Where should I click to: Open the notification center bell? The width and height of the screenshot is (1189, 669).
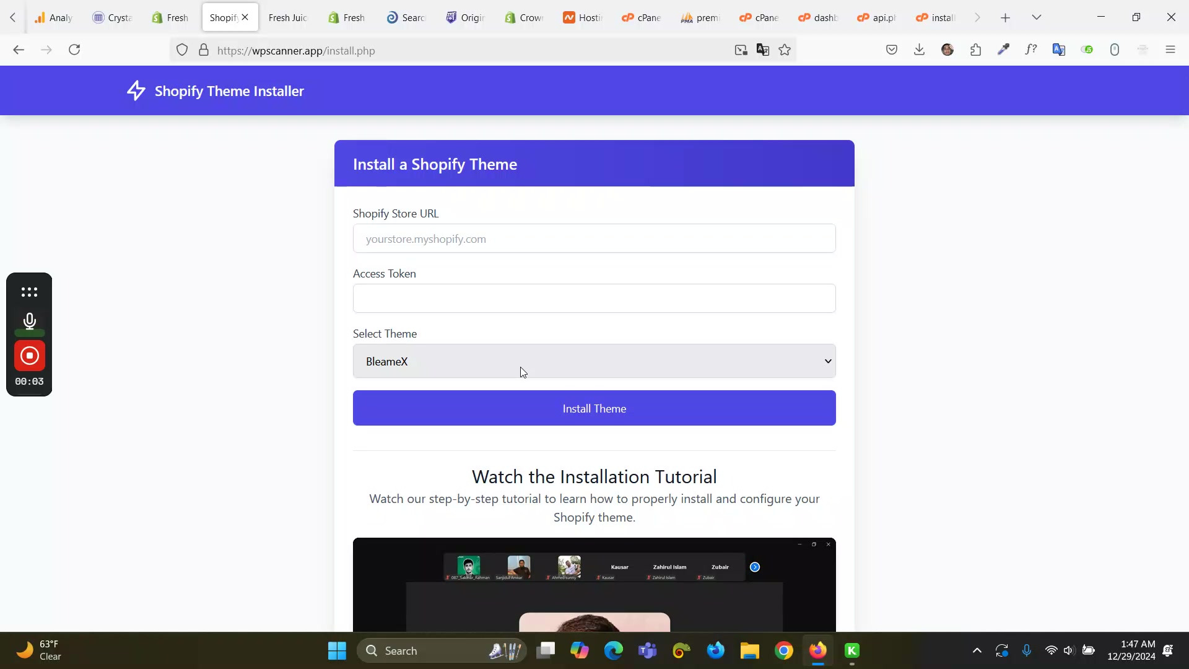click(x=1168, y=650)
